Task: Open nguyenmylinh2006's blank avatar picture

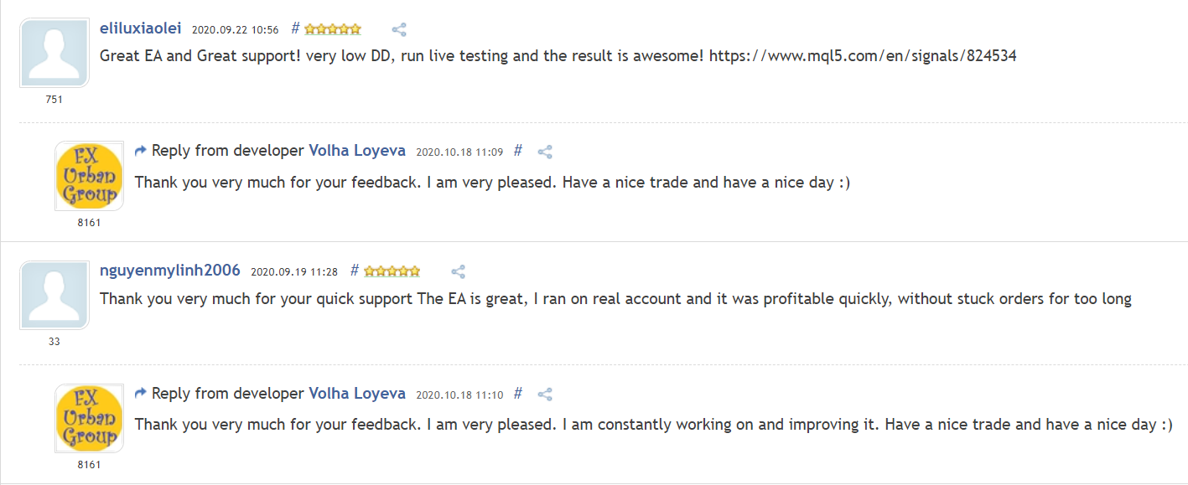Action: tap(54, 295)
